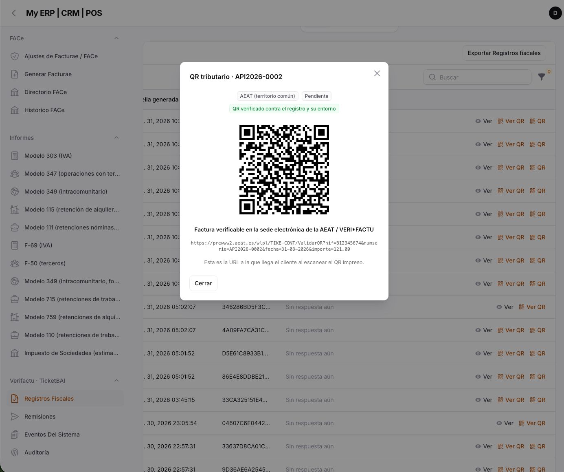Screen dimensions: 564x472
Task: Click the Modelo 349 (intracomunitario) globe icon
Action: tap(15, 192)
